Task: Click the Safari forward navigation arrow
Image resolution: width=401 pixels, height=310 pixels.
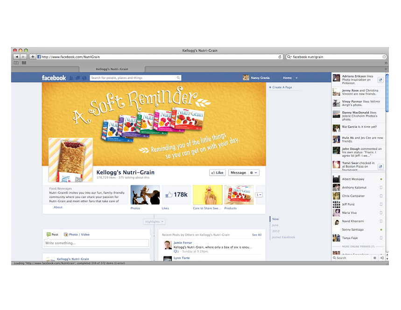Action: click(23, 57)
